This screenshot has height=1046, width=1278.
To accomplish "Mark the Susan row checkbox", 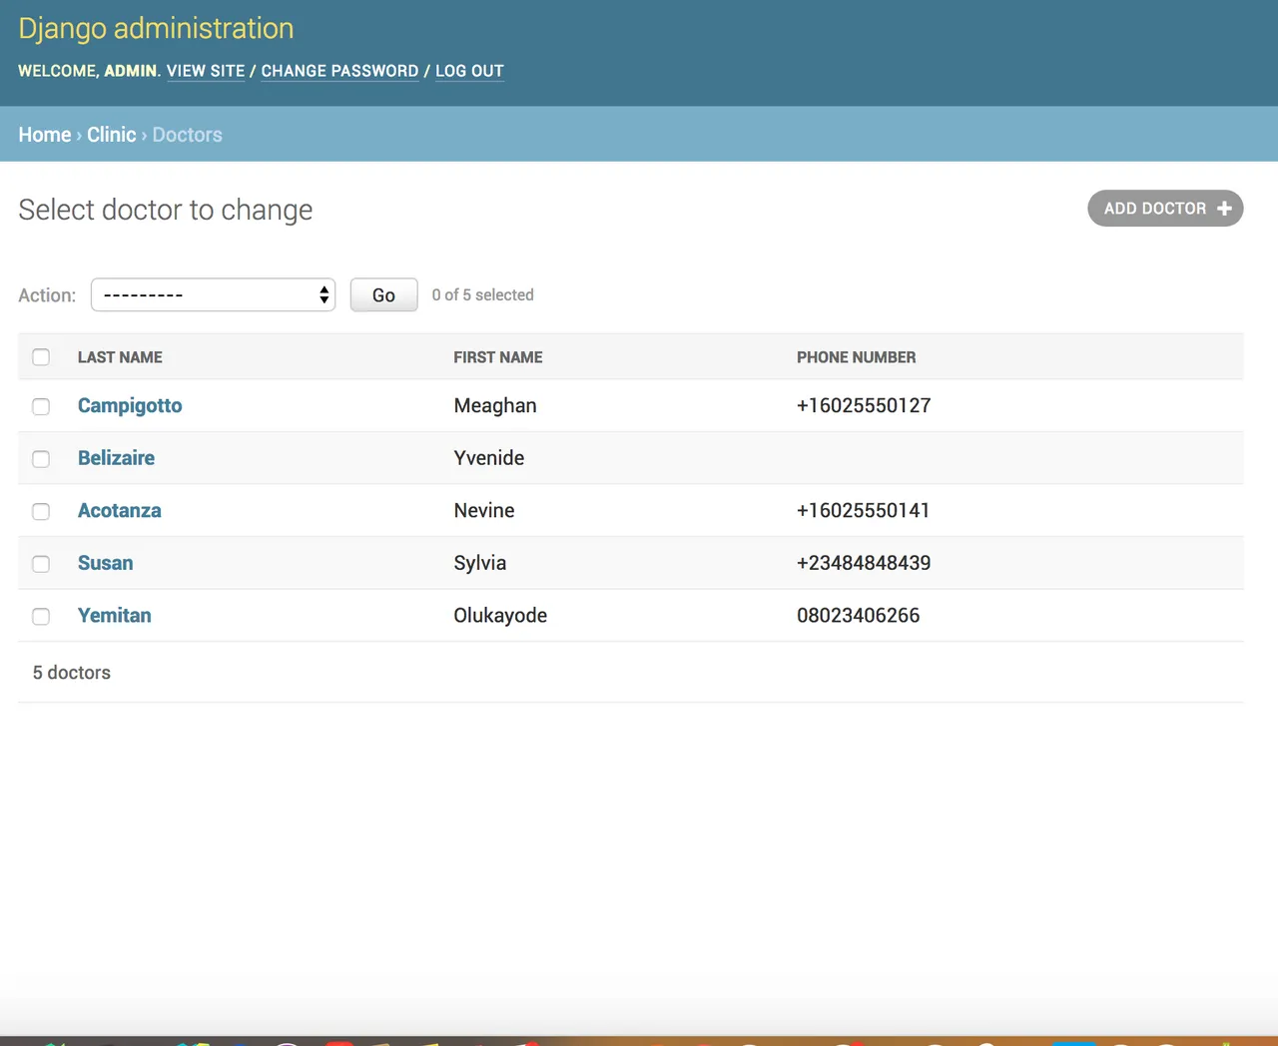I will point(41,564).
